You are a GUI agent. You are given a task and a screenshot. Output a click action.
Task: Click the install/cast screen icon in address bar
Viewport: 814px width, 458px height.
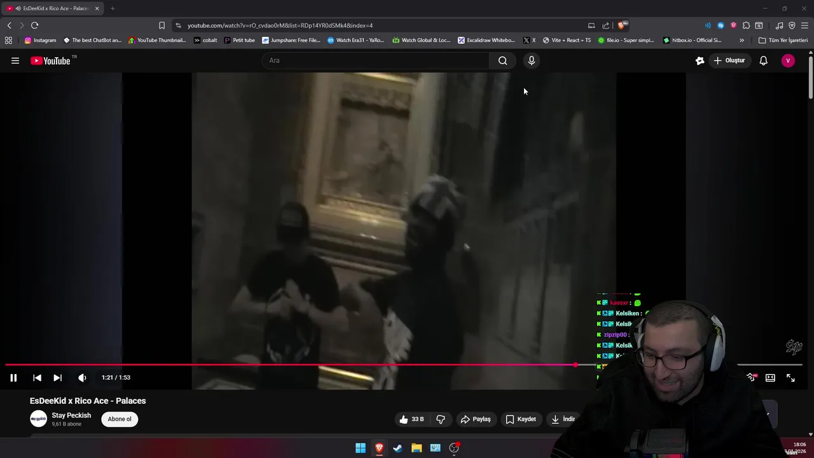[591, 25]
